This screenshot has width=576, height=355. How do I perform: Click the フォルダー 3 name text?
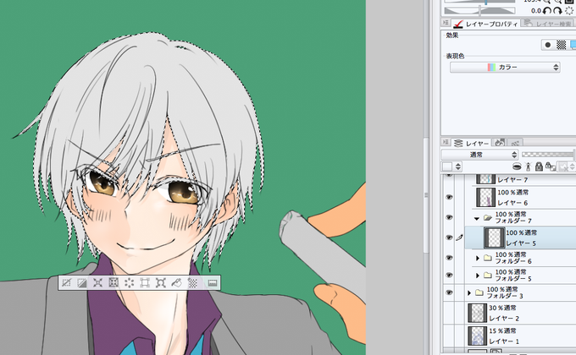click(505, 296)
